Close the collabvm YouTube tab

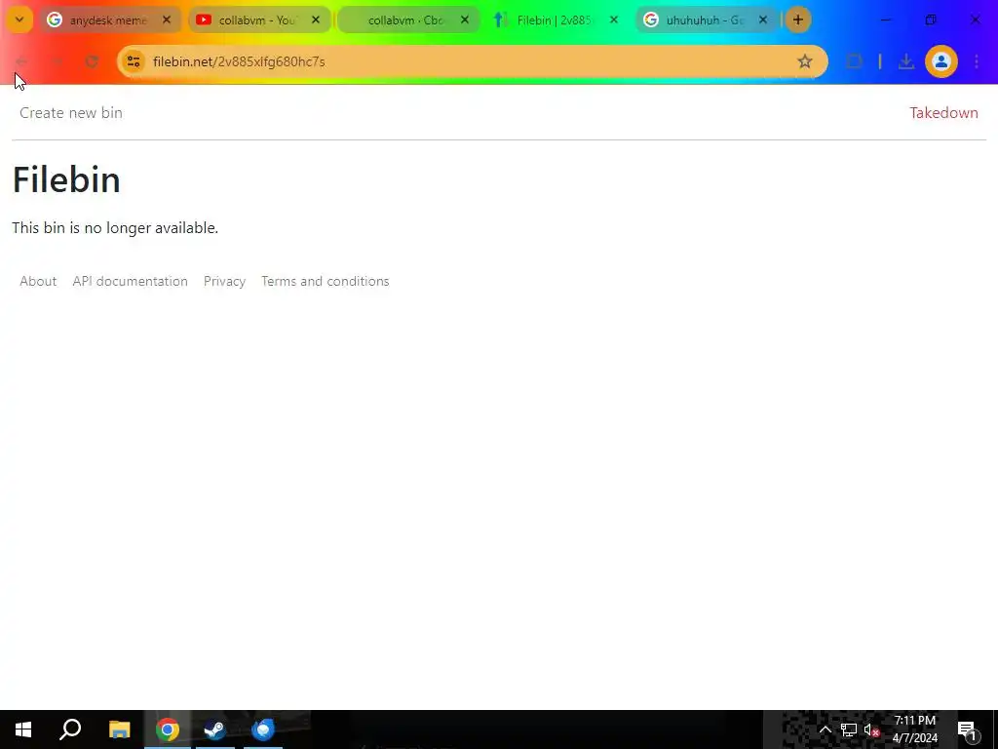pos(316,20)
